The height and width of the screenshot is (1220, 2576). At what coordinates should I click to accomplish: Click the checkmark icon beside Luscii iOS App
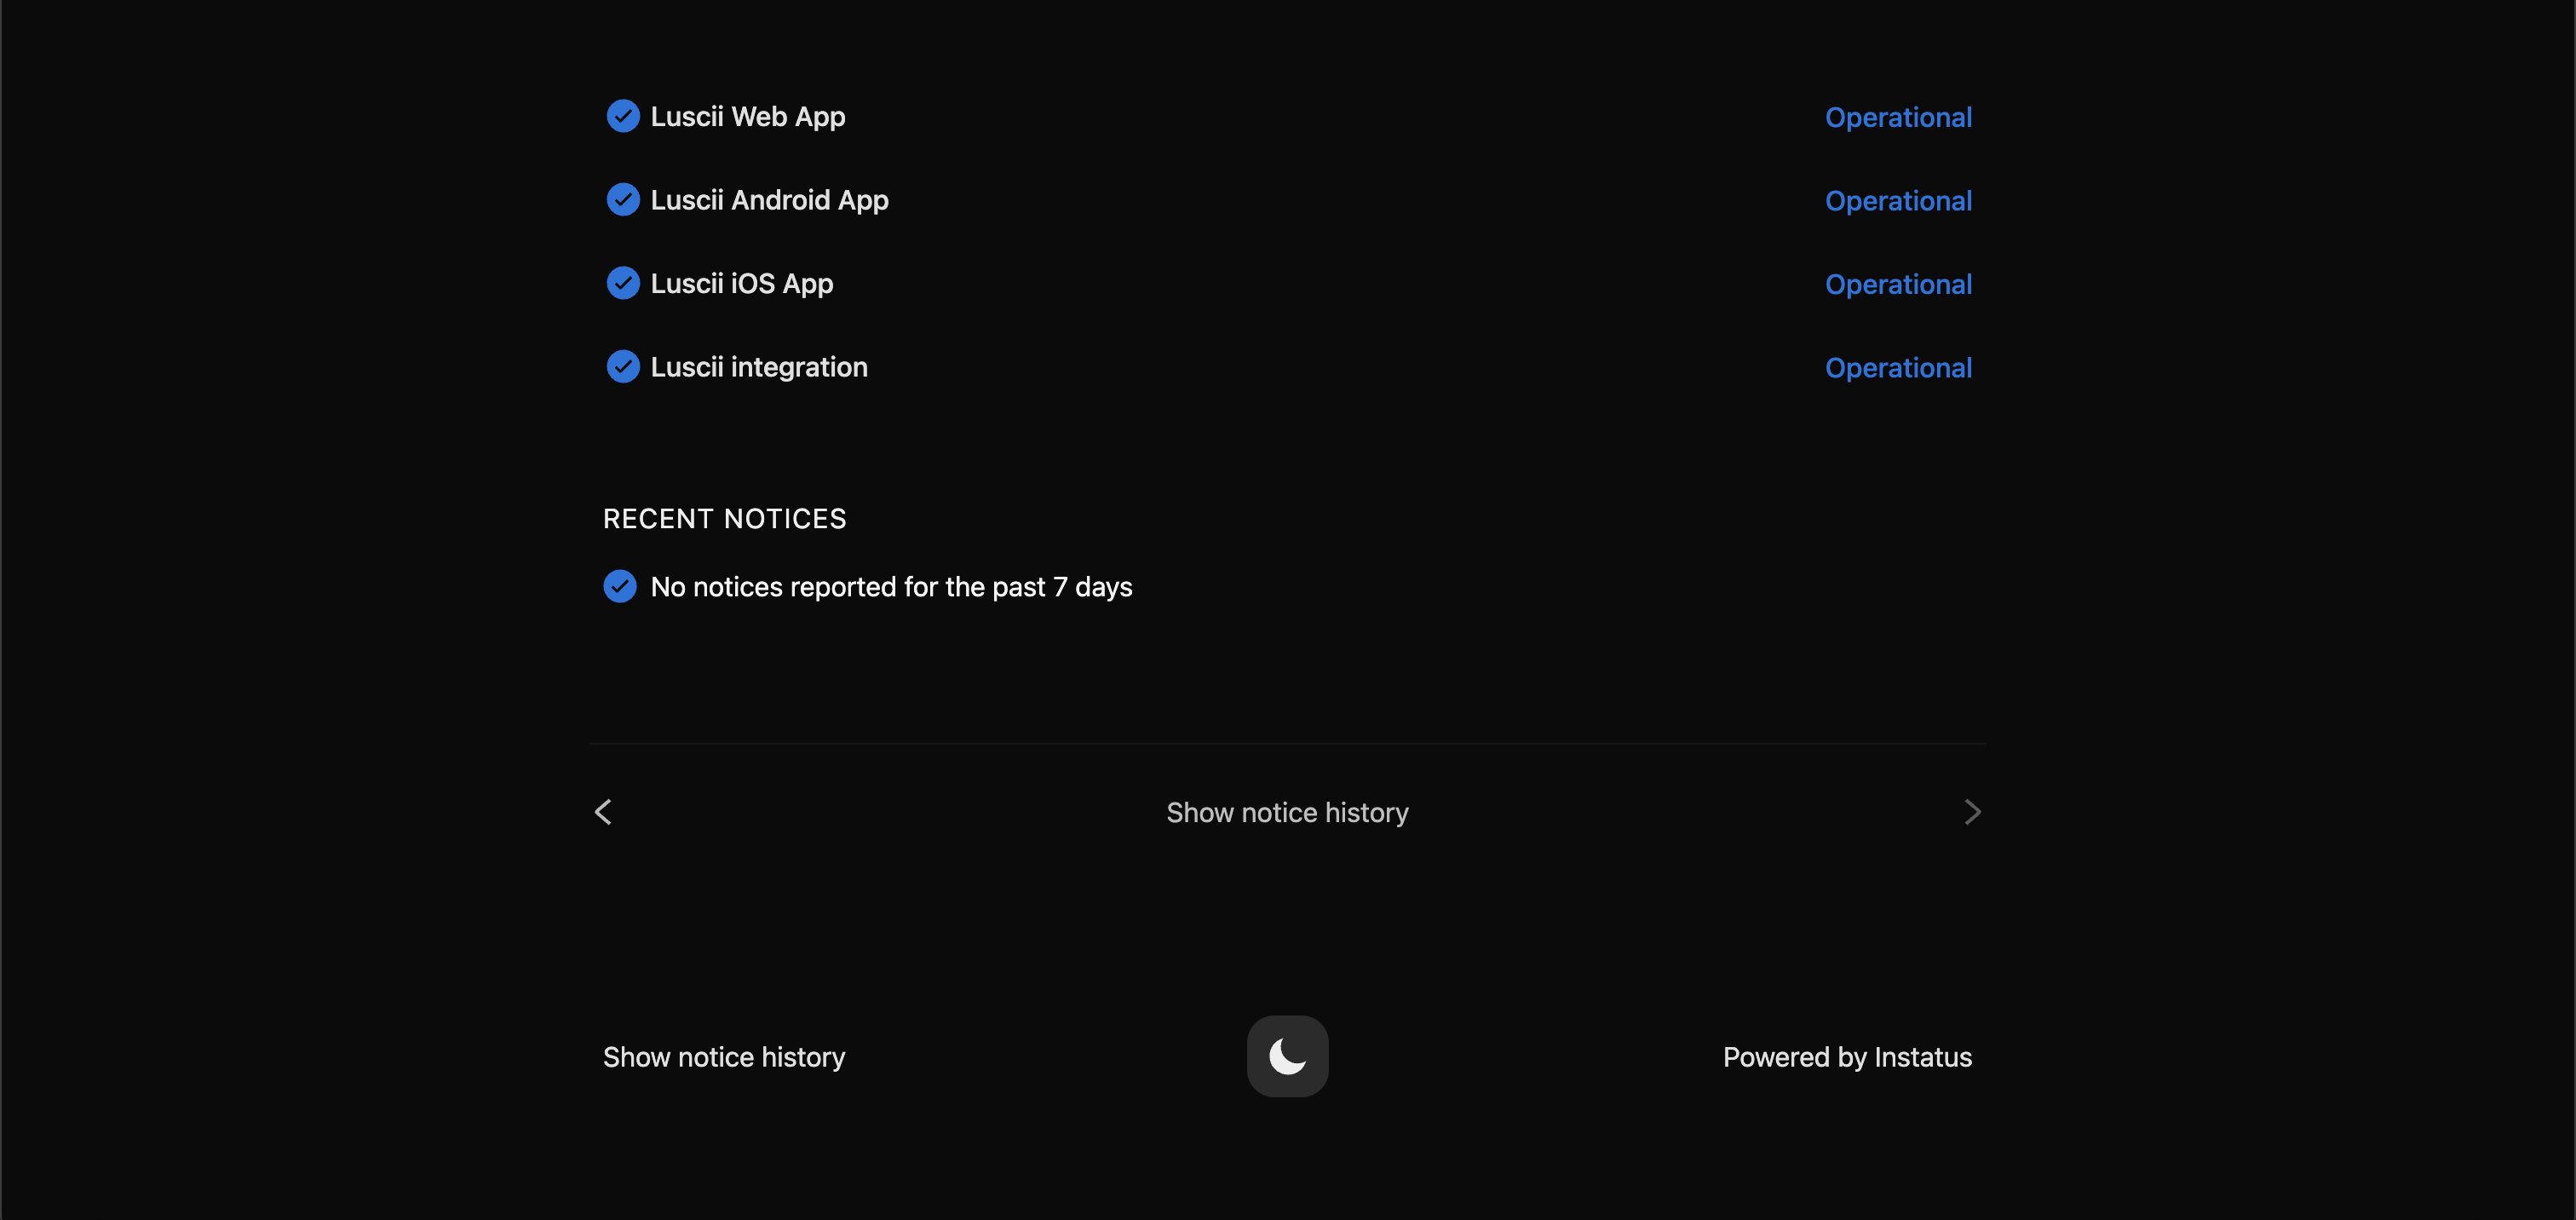pyautogui.click(x=623, y=283)
